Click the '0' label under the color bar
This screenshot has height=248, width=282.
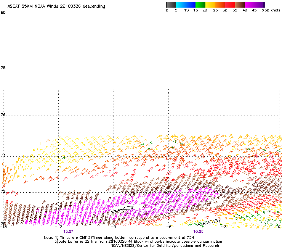(x=167, y=10)
